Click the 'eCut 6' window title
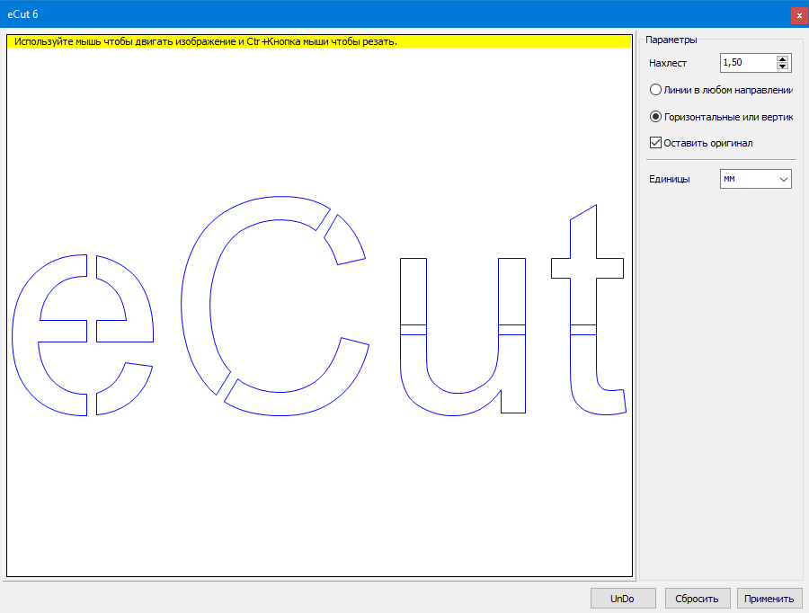The width and height of the screenshot is (809, 613). (x=22, y=14)
